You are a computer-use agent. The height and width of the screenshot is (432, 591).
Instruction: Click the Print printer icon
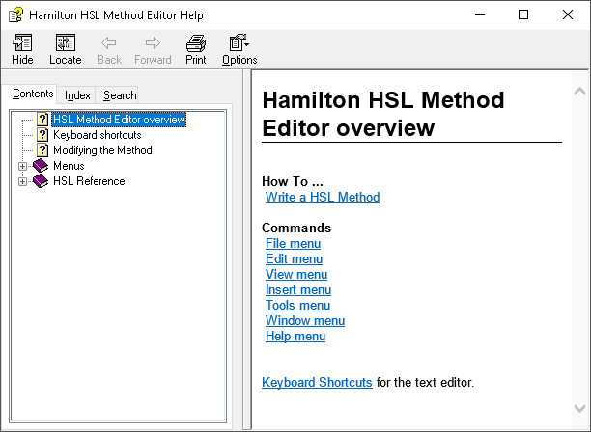196,42
